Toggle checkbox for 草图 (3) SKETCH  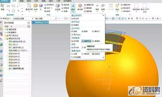[10, 50]
